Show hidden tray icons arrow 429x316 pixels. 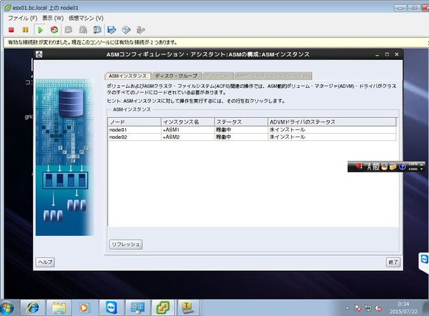pos(347,308)
